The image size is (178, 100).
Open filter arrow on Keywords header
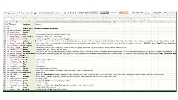34,24
